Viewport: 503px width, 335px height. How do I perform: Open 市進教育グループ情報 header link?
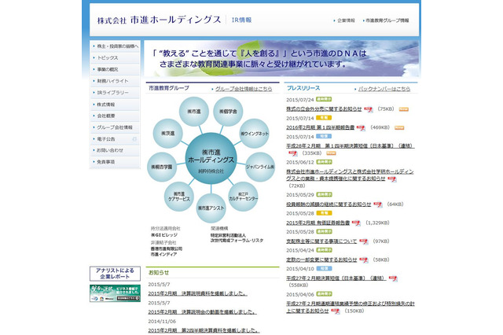(387, 20)
